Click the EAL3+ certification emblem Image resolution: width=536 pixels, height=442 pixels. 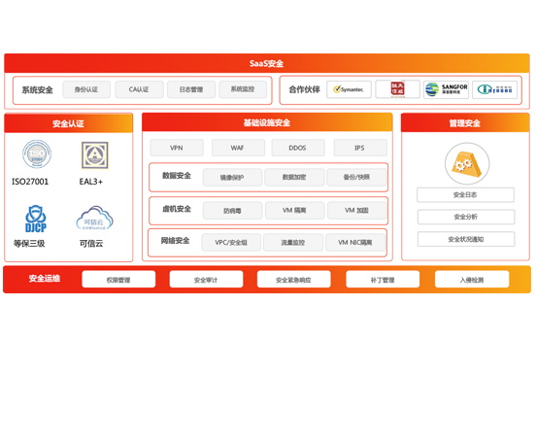pyautogui.click(x=95, y=155)
